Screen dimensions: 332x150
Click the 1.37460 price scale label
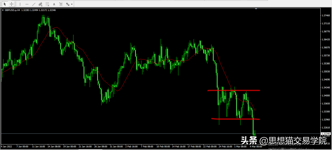(326, 16)
